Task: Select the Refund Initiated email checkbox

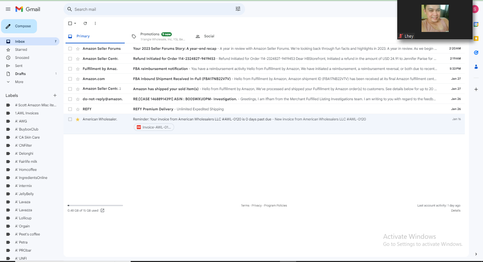Action: (x=70, y=59)
